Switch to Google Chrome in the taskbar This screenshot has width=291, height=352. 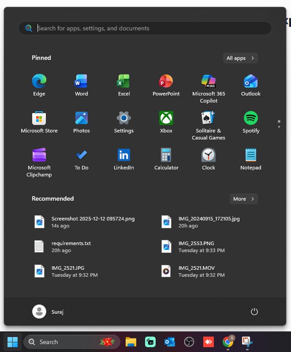pyautogui.click(x=228, y=342)
